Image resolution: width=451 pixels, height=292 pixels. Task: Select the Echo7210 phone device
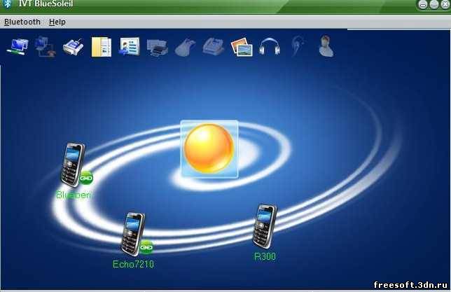pos(132,234)
